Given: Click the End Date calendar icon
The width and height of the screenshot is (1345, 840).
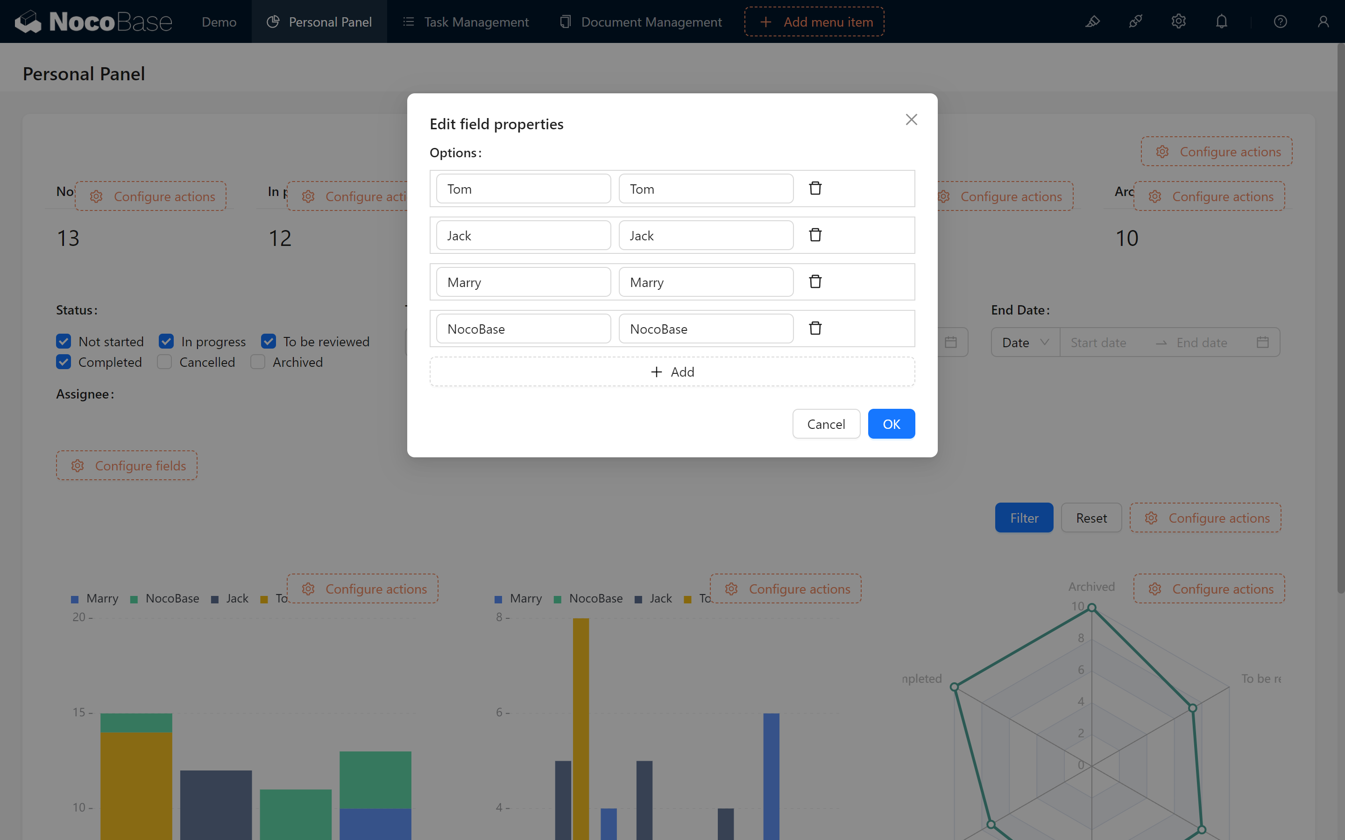Looking at the screenshot, I should pos(1262,342).
